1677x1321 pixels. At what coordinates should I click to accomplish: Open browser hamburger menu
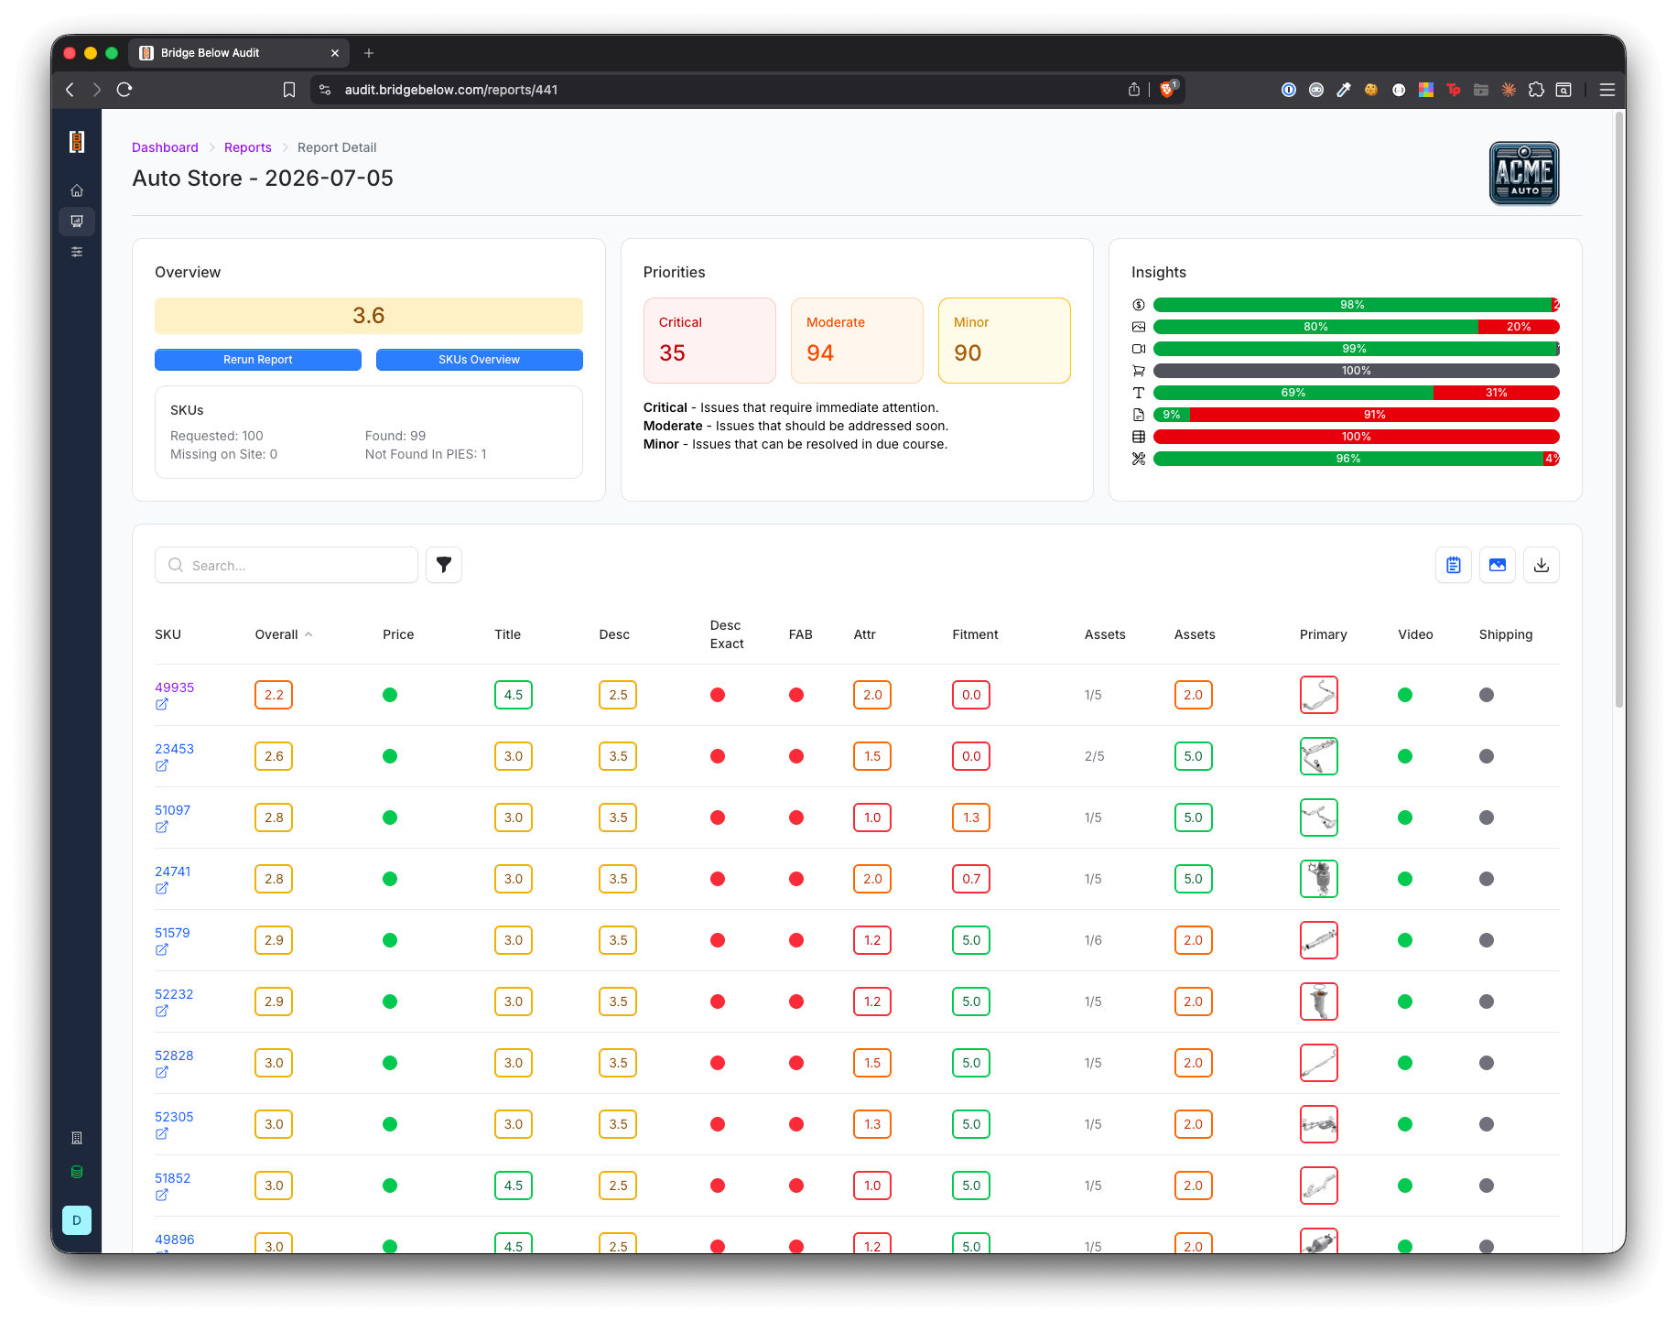pos(1607,90)
